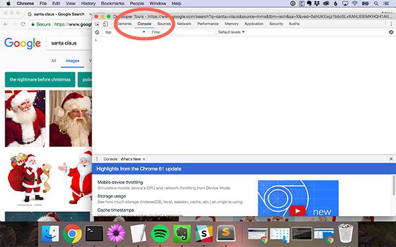Open the Memory tab
Viewport: 396px width, 247px height.
(x=232, y=24)
